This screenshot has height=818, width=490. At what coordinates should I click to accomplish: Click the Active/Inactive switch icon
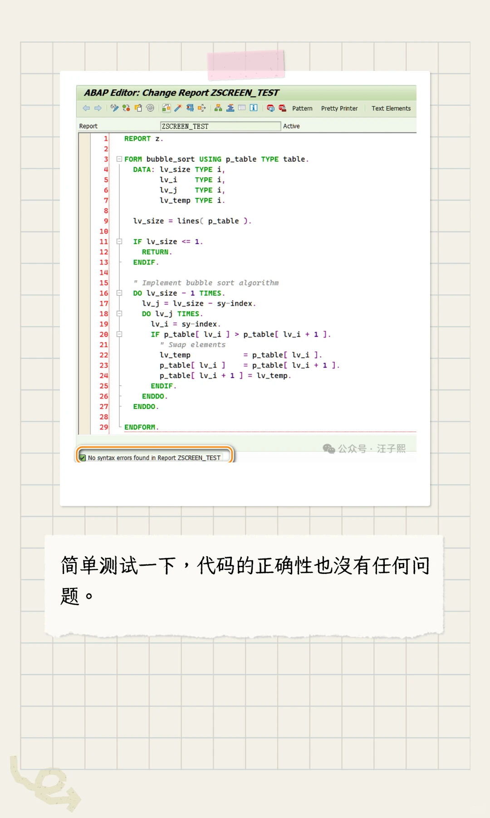point(126,108)
